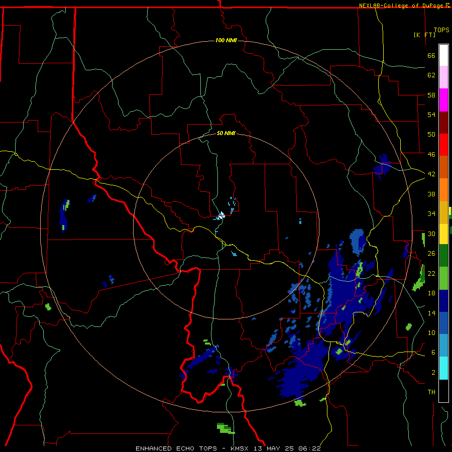The width and height of the screenshot is (452, 452).
Task: Click the 58 value on the scale
Action: [x=431, y=95]
